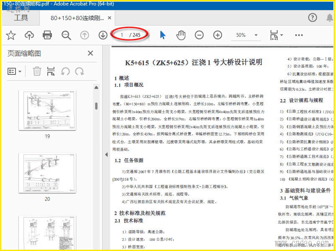Viewport: 335px width, 251px height.
Task: Click the heading 1.2 任务依据
Action: pos(129,160)
